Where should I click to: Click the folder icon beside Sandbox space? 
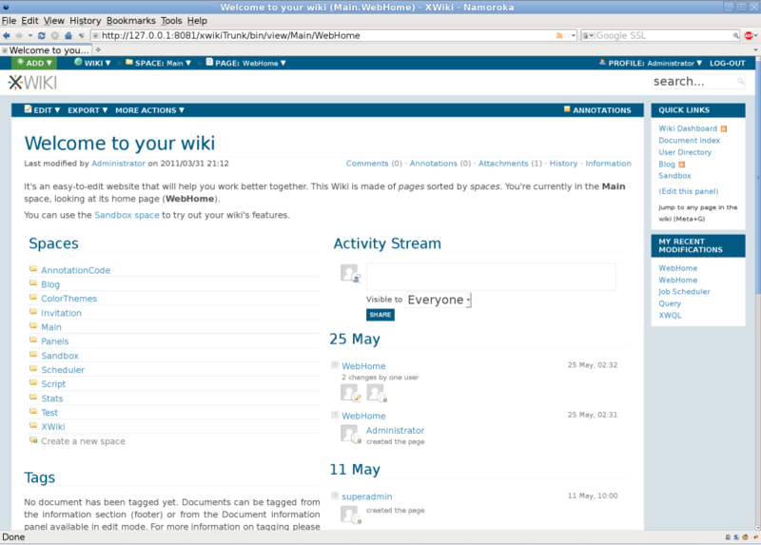(33, 354)
